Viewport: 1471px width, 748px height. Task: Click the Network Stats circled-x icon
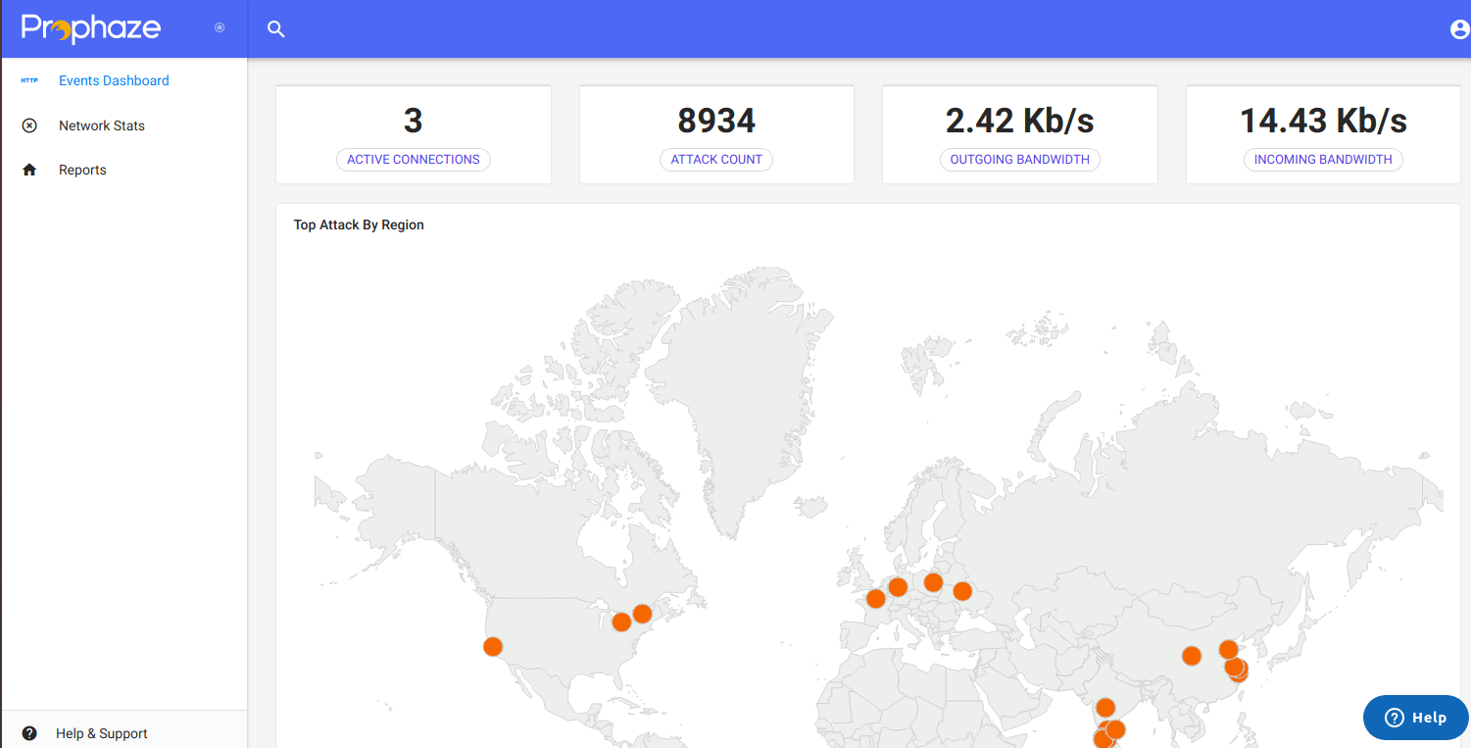click(x=29, y=125)
